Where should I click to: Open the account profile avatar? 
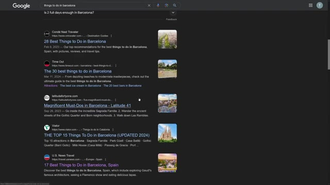click(x=320, y=5)
